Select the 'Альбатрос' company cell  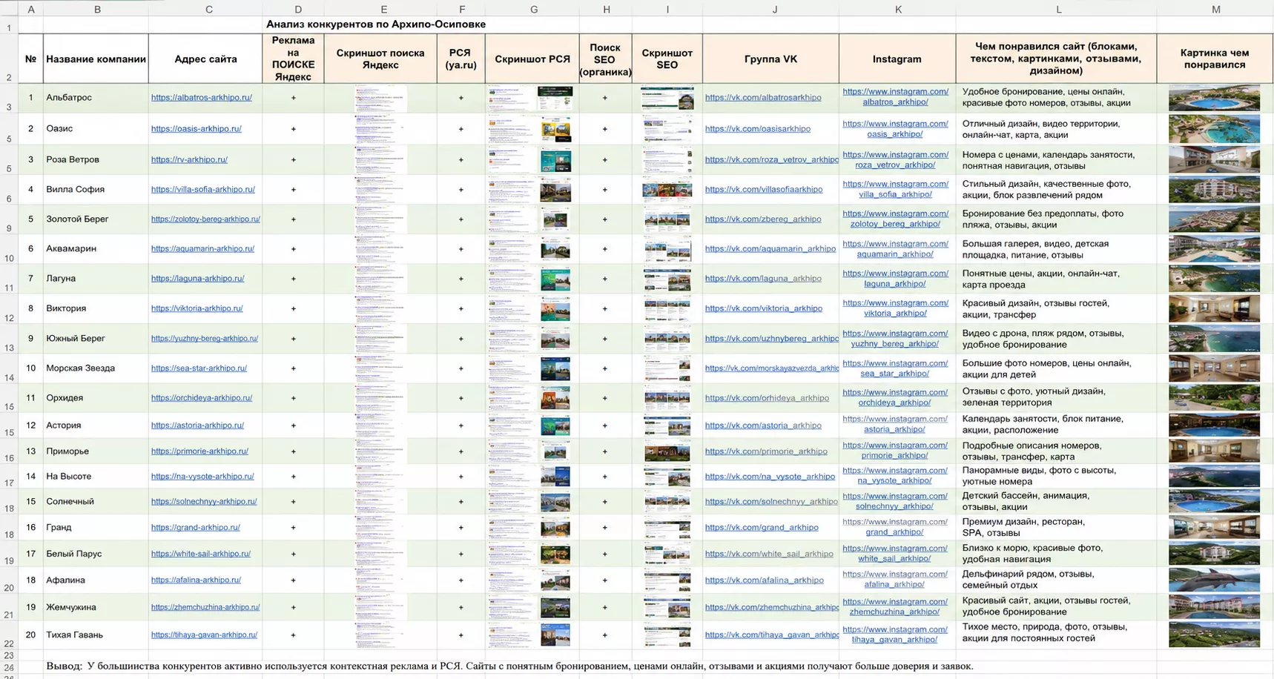96,97
